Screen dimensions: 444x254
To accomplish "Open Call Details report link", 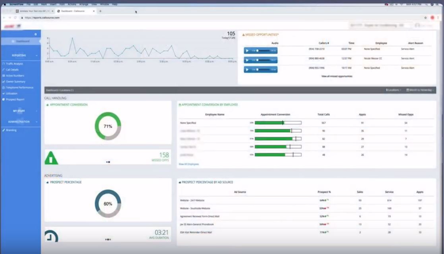I will 12,70.
